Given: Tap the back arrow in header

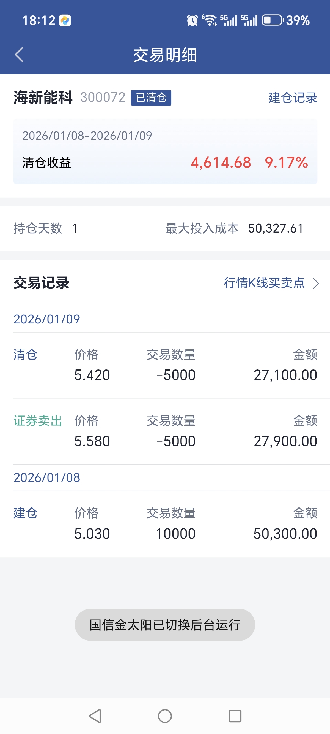Looking at the screenshot, I should click(x=19, y=55).
